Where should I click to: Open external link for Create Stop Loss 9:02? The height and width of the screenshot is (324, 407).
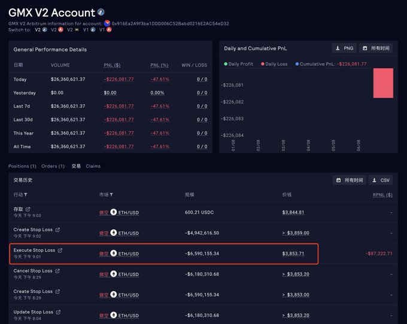(57, 230)
